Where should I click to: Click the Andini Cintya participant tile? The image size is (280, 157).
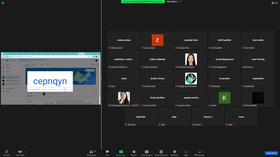157,78
